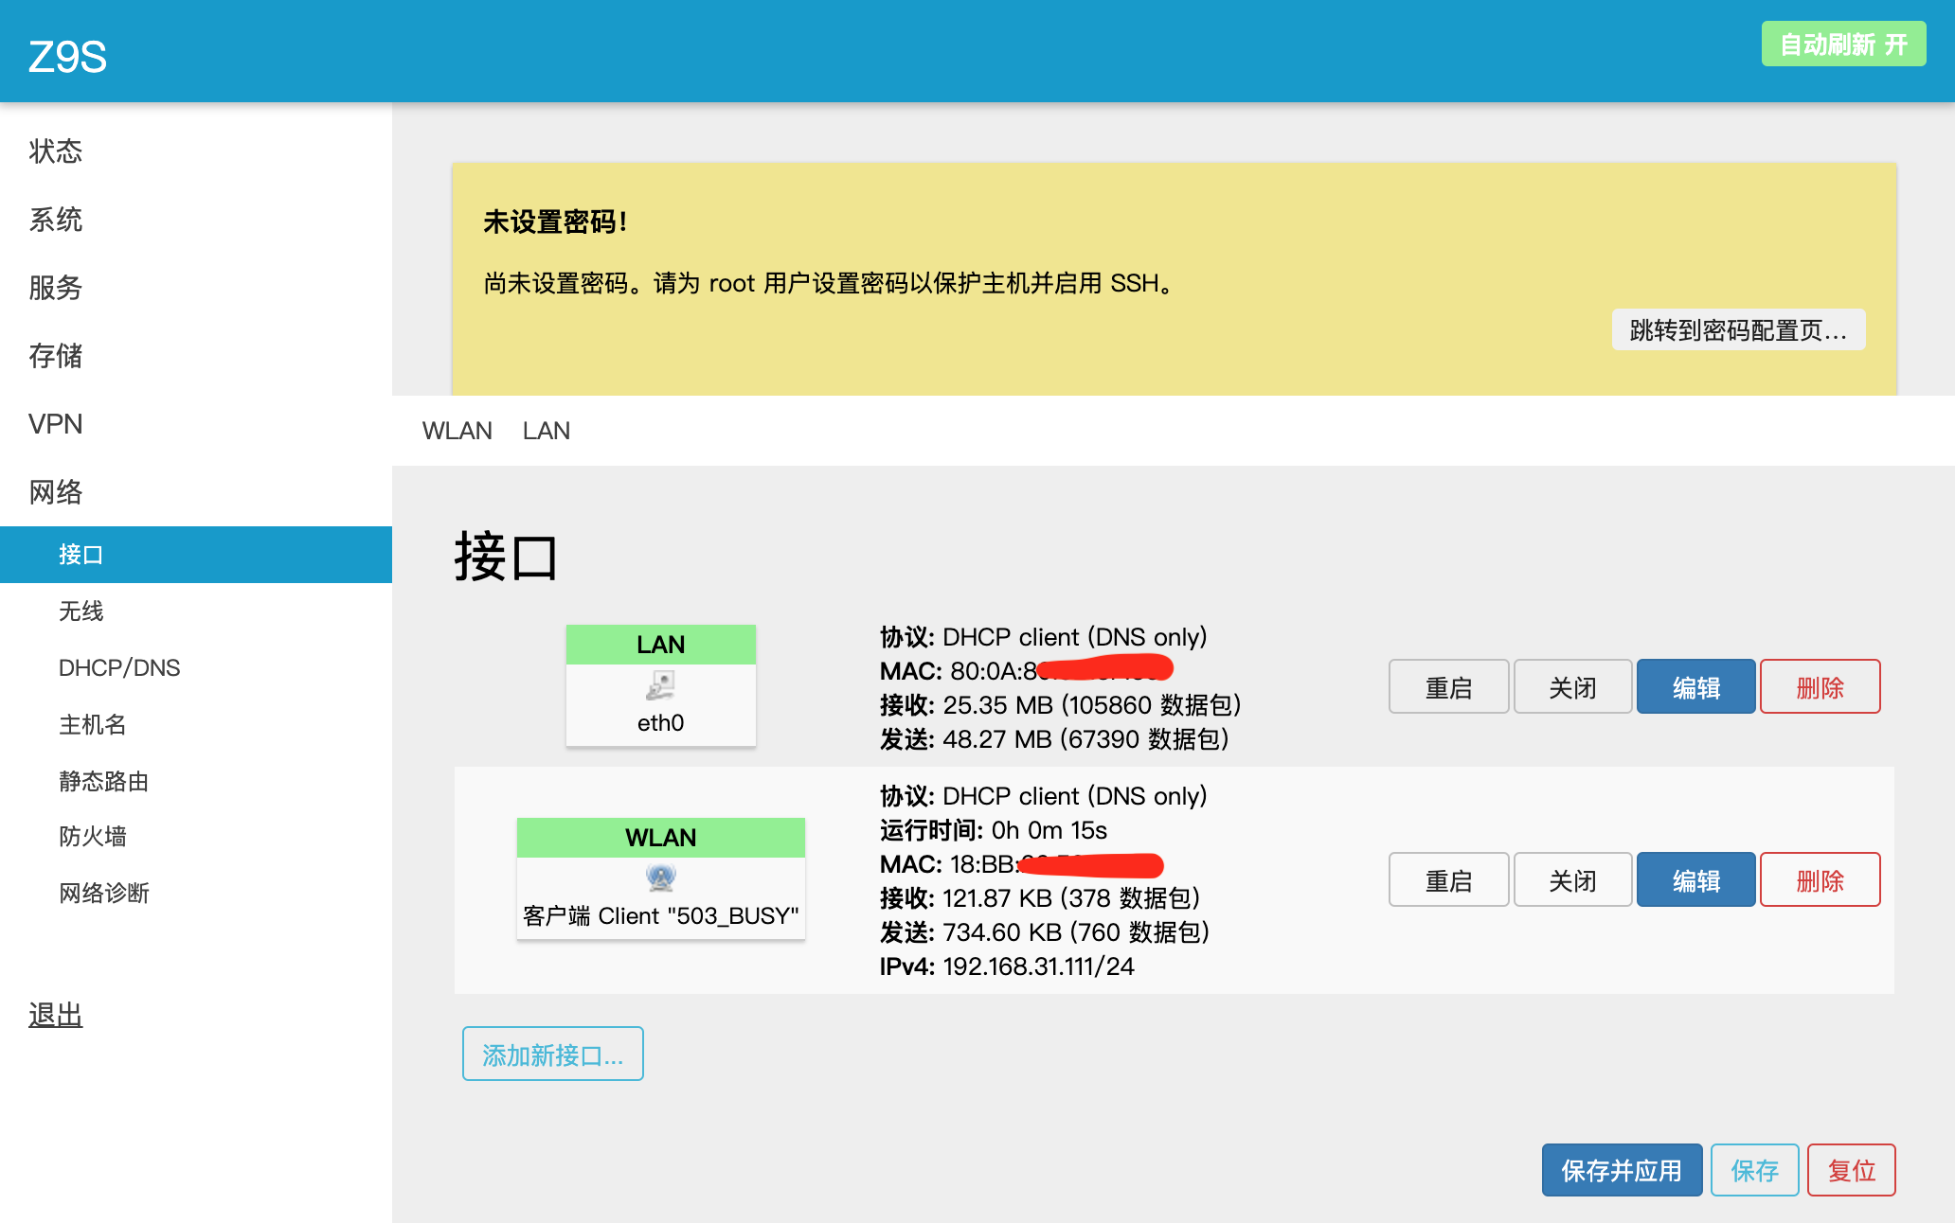Expand the 系统 menu
The height and width of the screenshot is (1223, 1955).
click(x=56, y=219)
